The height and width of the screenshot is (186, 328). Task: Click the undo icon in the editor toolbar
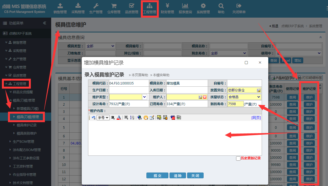94,117
